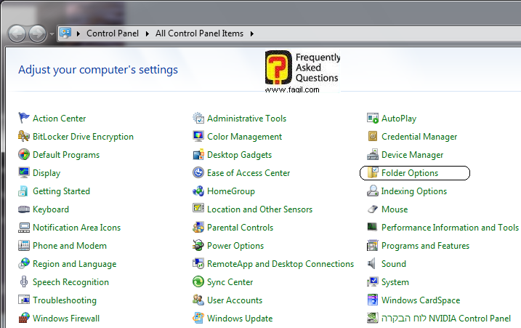Open the Programs and Features link
The image size is (521, 328).
[425, 246]
